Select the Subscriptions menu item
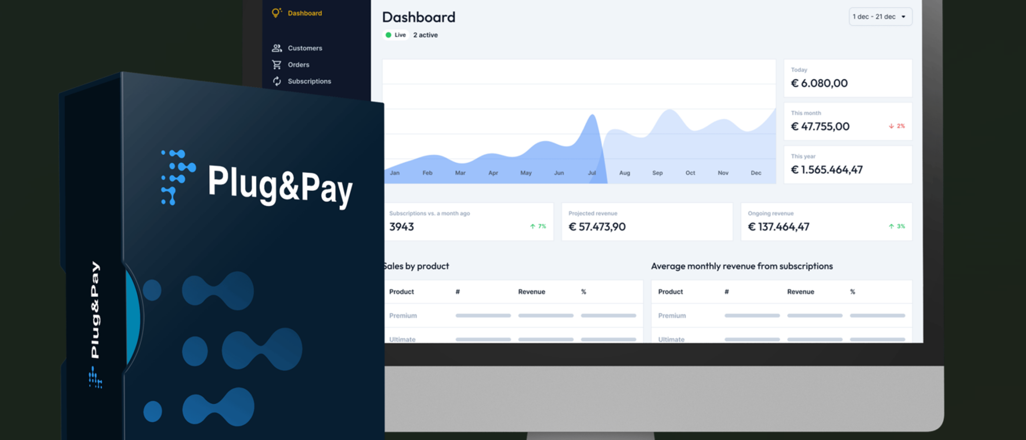Viewport: 1026px width, 440px height. tap(309, 81)
